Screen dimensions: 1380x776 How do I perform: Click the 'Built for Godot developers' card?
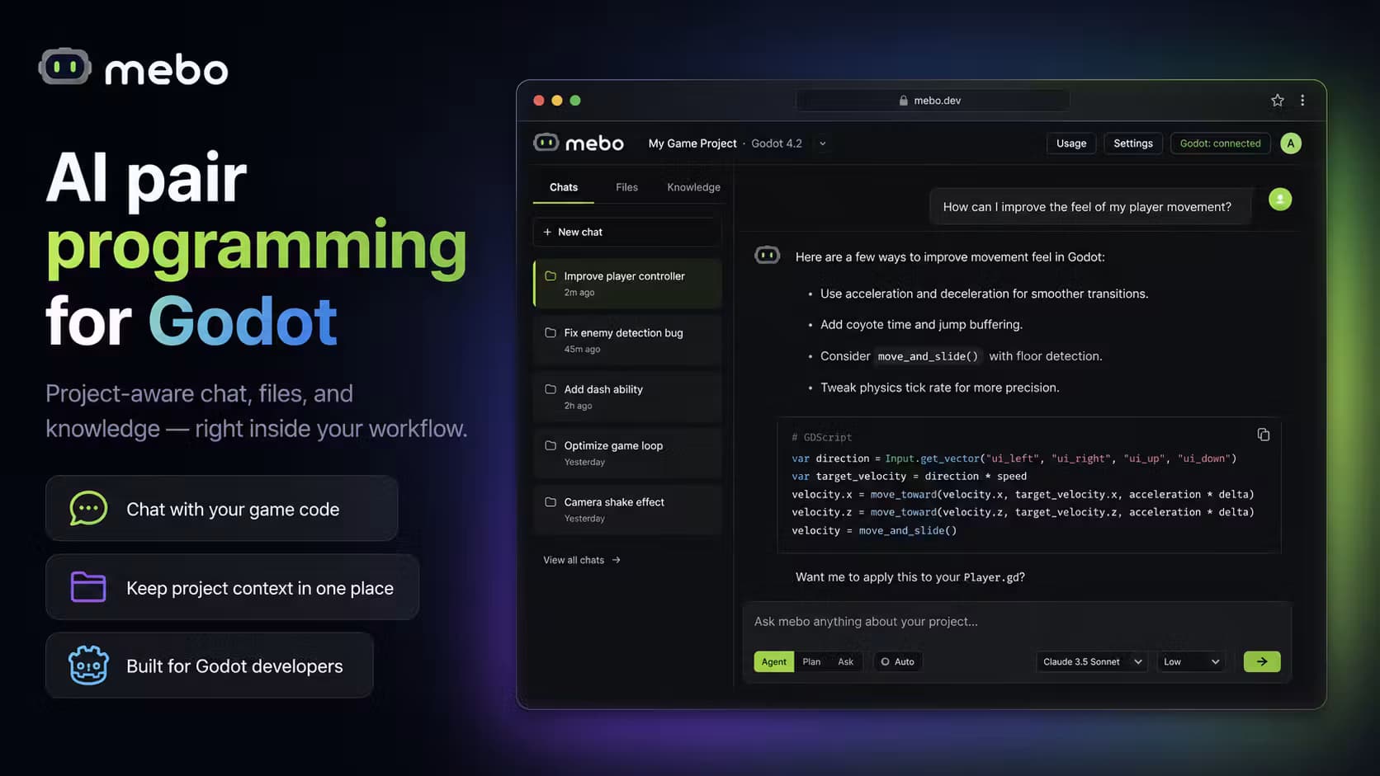coord(210,665)
